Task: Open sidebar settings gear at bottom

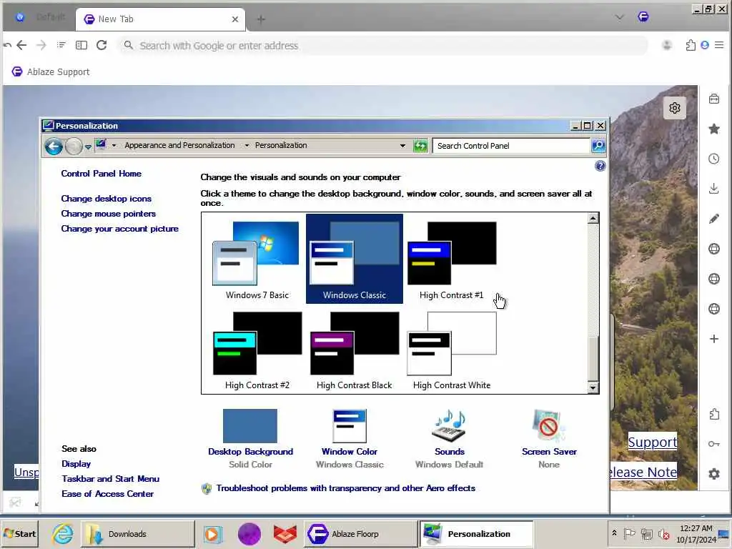Action: point(714,474)
